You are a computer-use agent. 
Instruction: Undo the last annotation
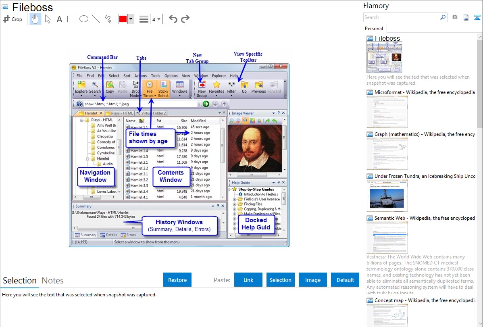[173, 19]
